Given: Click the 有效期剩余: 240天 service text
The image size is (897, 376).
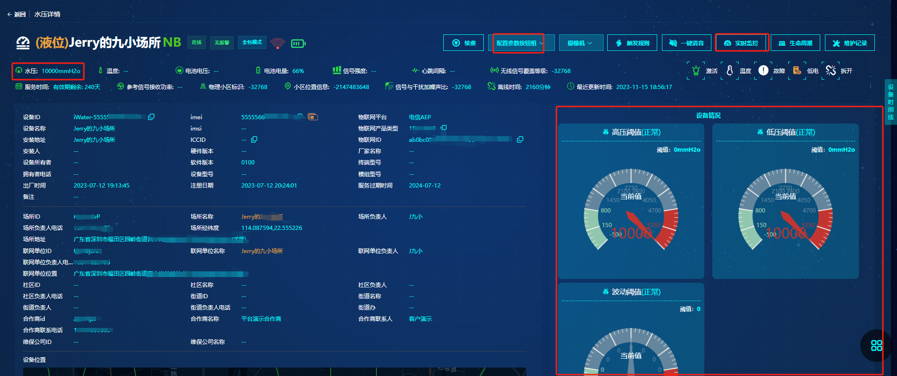Looking at the screenshot, I should (77, 87).
